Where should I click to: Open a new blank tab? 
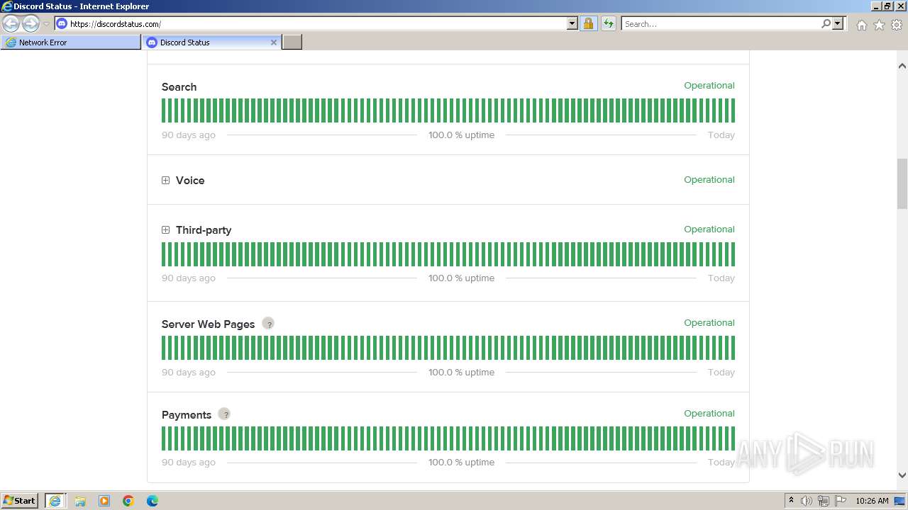(292, 42)
